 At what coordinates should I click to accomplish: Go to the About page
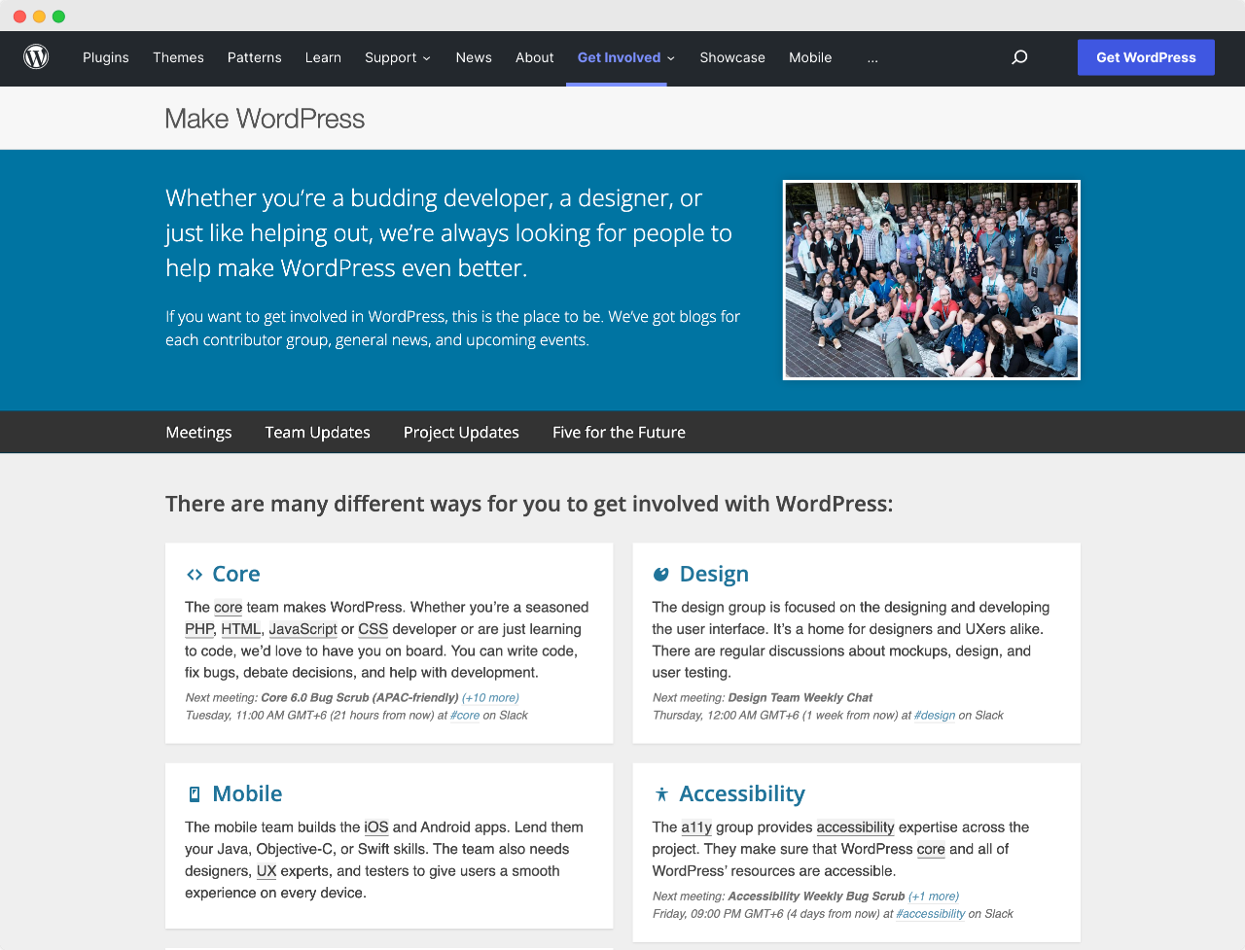click(534, 57)
